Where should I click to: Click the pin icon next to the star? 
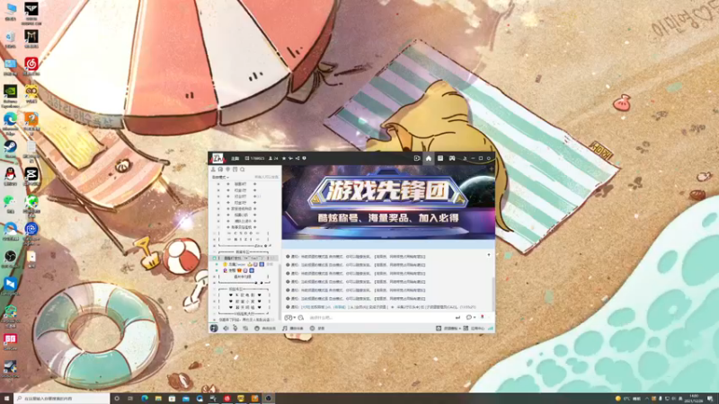click(x=290, y=159)
